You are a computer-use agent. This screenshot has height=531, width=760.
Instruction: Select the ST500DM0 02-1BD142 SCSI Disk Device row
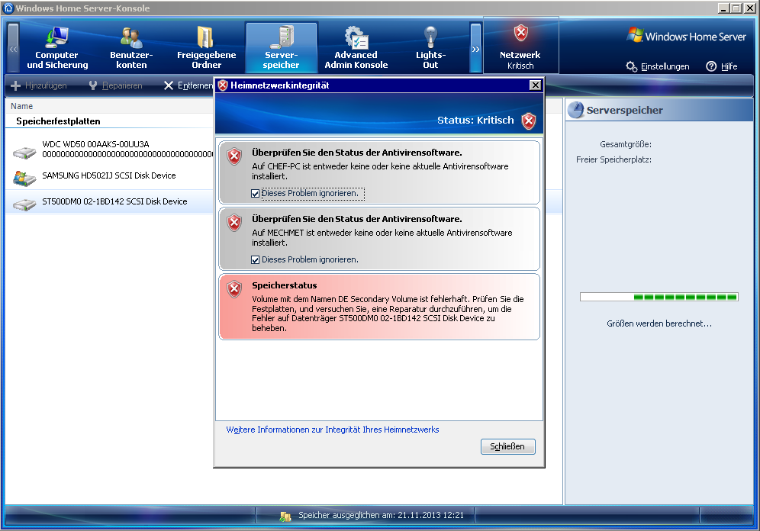(110, 201)
